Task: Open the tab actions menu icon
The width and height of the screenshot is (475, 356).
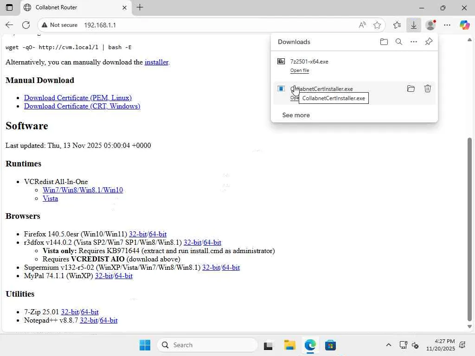Action: tap(9, 7)
